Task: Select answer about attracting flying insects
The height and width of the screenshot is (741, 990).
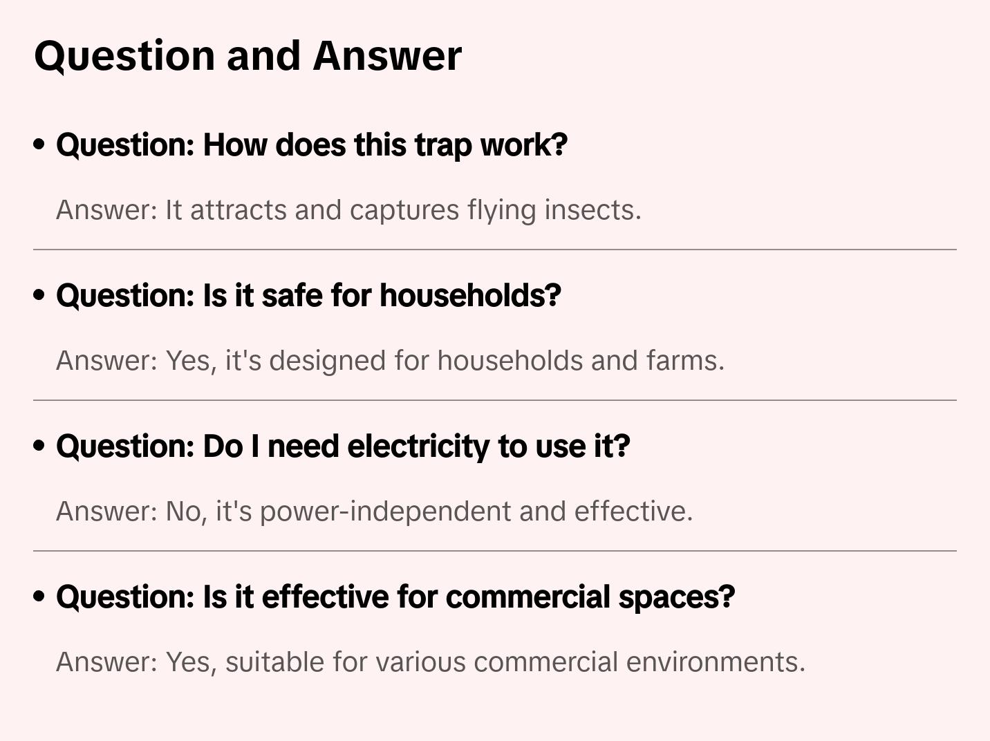Action: coord(348,210)
